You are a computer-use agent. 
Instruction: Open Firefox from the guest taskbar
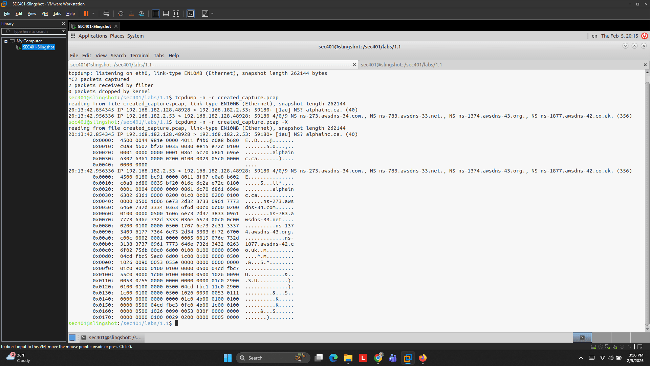click(423, 358)
